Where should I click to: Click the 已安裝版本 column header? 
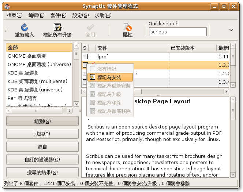tap(192, 48)
